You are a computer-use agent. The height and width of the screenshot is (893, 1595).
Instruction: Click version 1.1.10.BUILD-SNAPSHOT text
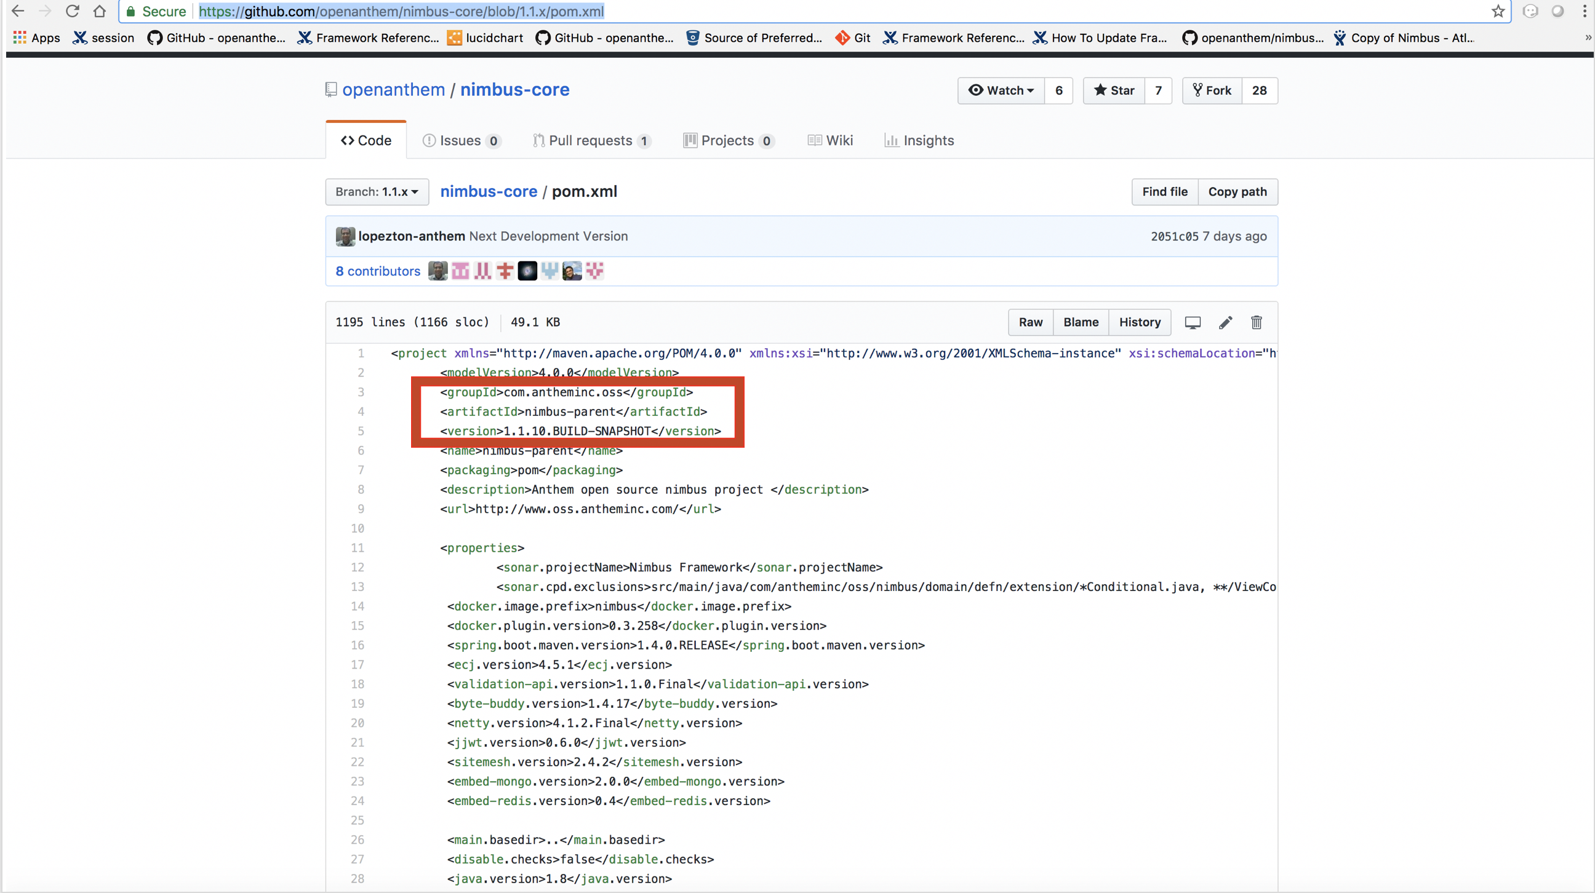tap(577, 431)
